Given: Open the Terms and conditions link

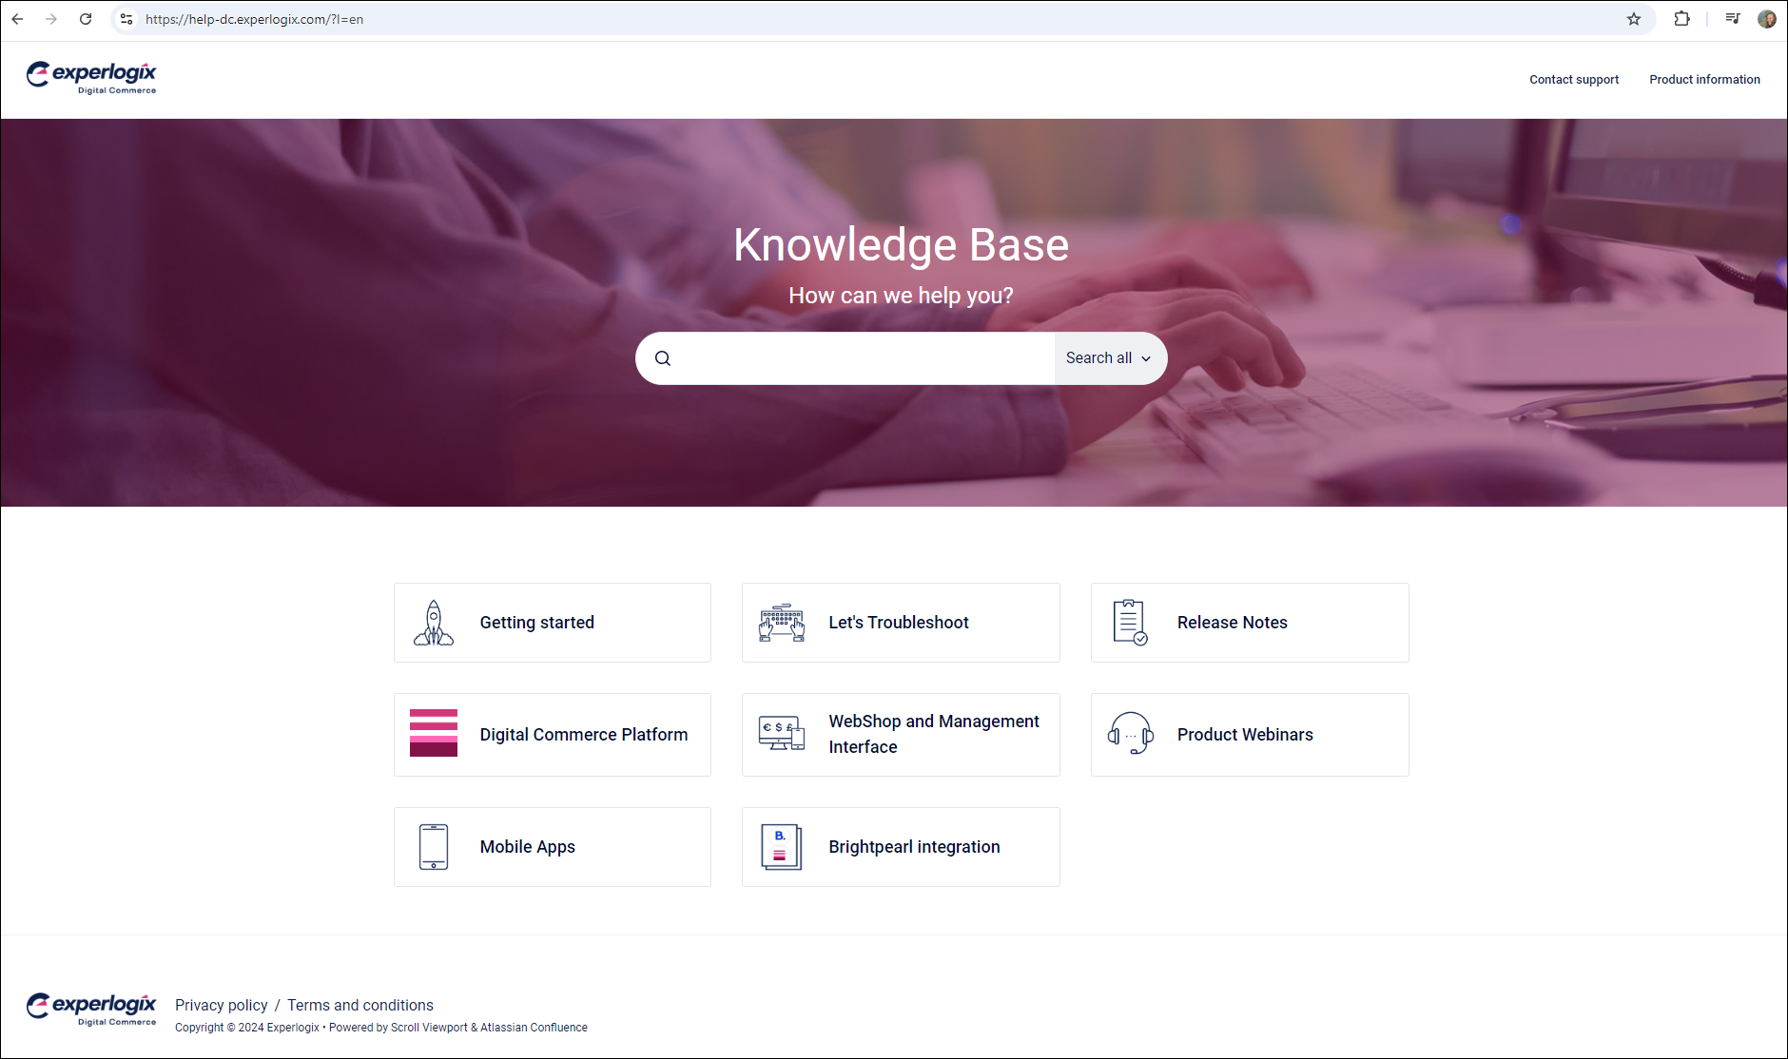Looking at the screenshot, I should (x=360, y=1005).
